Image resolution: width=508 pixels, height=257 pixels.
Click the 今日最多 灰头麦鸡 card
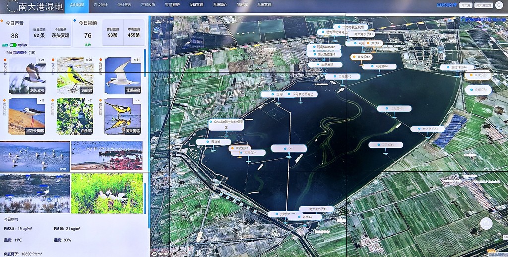tap(60, 32)
